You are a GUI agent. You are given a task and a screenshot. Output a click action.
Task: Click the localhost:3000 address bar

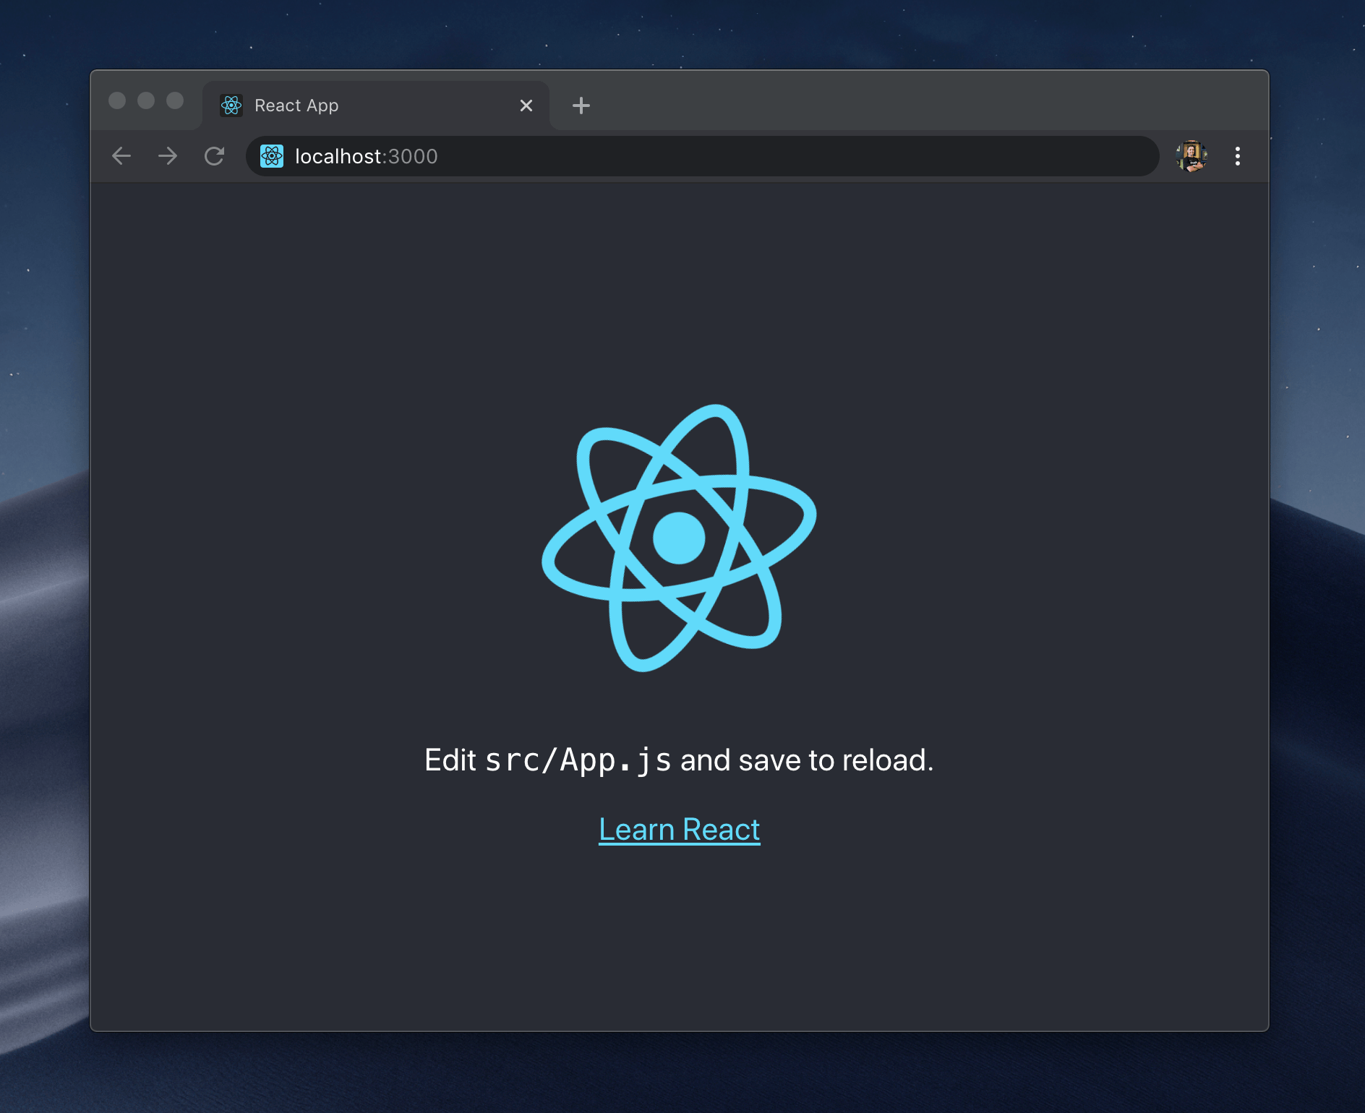(703, 156)
